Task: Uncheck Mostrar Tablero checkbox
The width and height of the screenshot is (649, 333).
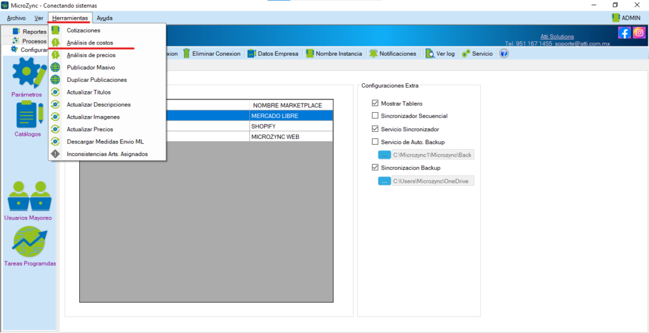Action: tap(375, 103)
